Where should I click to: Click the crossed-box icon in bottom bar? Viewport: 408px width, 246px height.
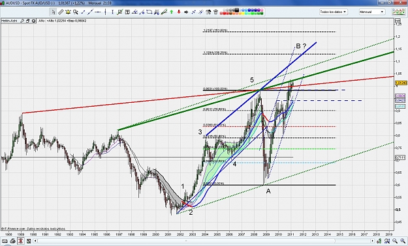tap(29, 241)
